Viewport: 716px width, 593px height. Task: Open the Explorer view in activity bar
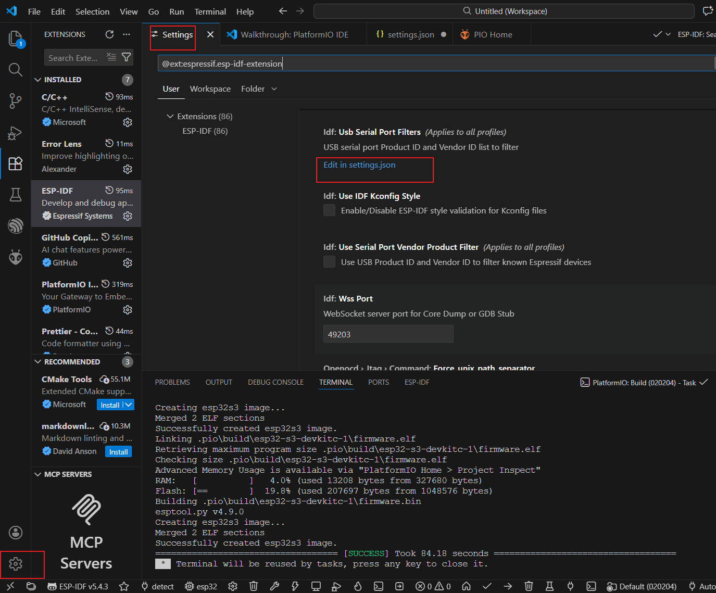(16, 39)
